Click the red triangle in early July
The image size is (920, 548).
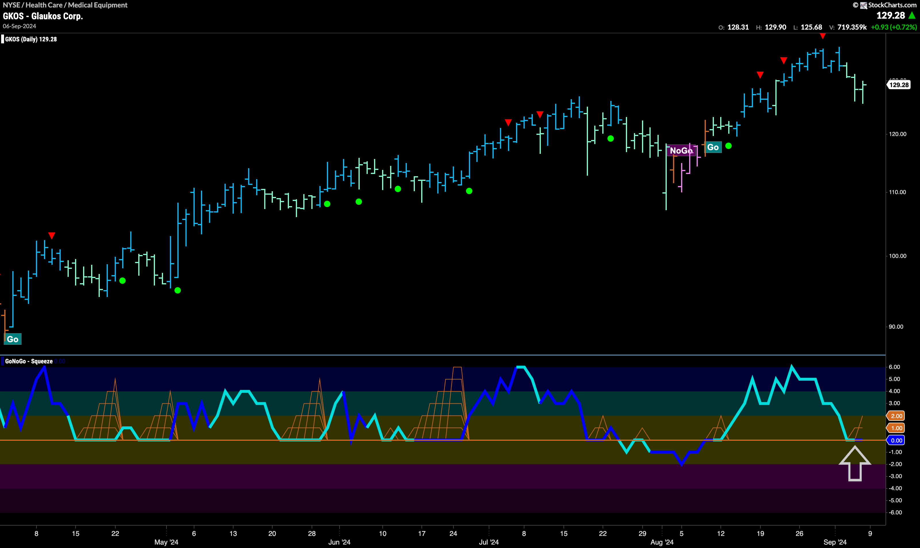[x=508, y=122]
